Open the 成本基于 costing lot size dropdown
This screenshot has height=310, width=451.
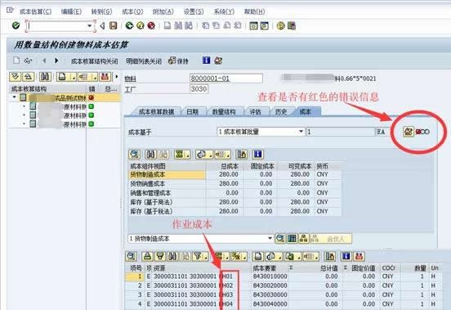[301, 132]
